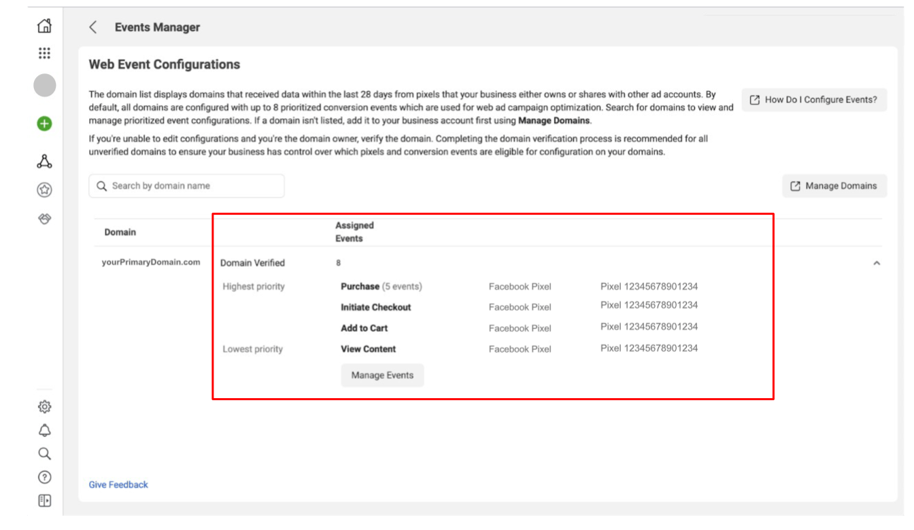Click the profile avatar circle in the sidebar

(x=44, y=85)
